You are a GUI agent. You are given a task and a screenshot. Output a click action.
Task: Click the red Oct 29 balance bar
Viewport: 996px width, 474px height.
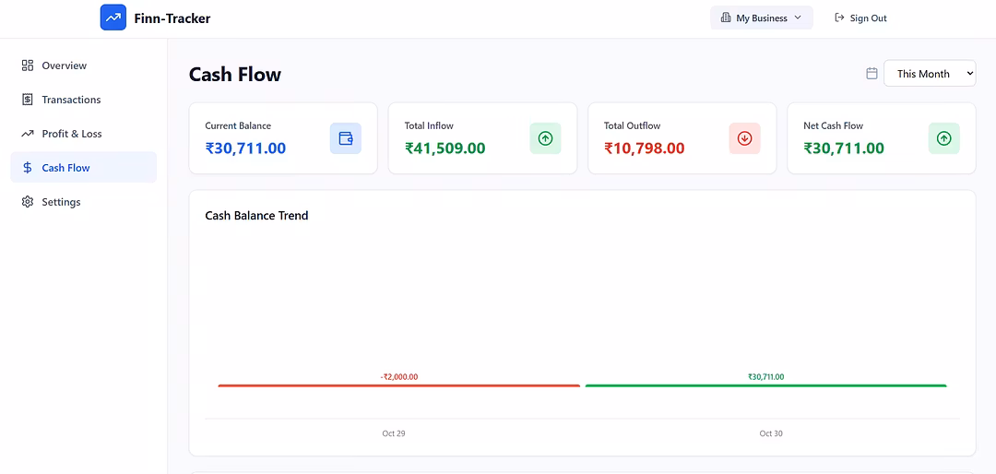point(398,385)
